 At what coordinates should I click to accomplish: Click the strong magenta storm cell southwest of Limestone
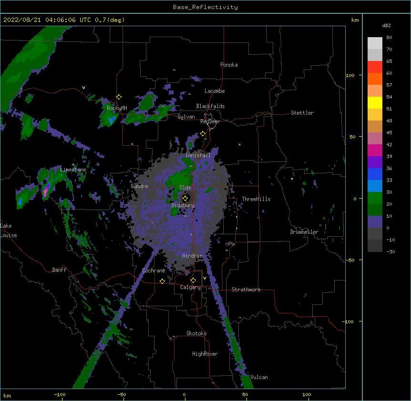[46, 190]
